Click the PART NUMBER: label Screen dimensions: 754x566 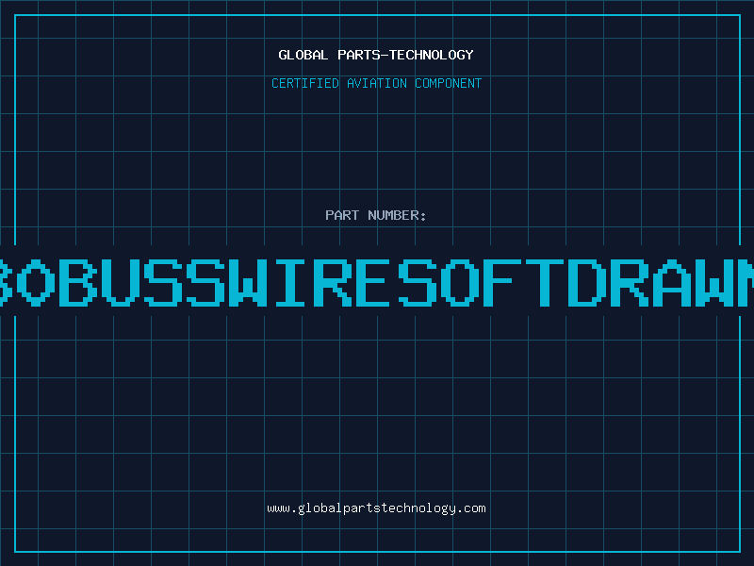tap(376, 215)
